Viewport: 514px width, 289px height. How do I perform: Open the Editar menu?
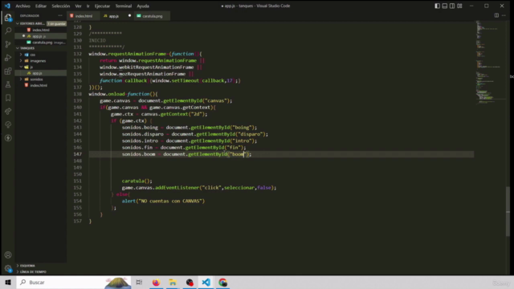[x=41, y=6]
